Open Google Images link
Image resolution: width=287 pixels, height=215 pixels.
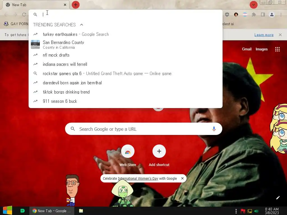[x=261, y=49]
